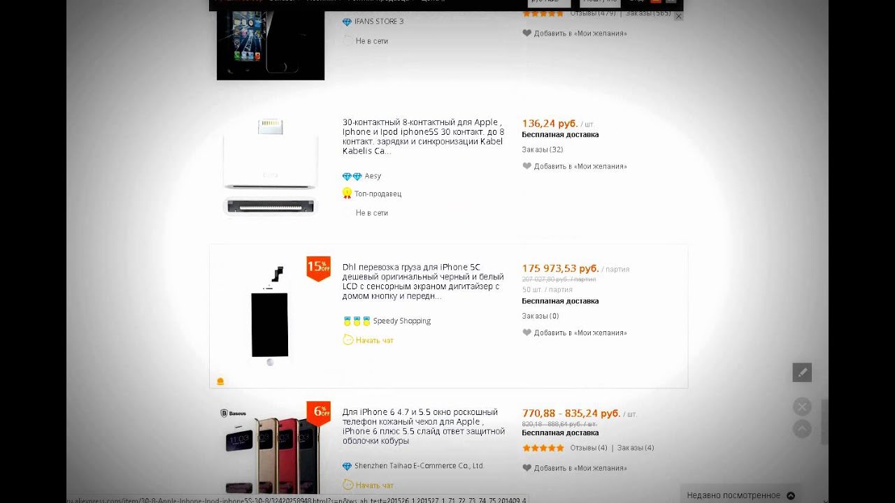
Task: Click the pencil edit icon at right
Action: tap(802, 372)
